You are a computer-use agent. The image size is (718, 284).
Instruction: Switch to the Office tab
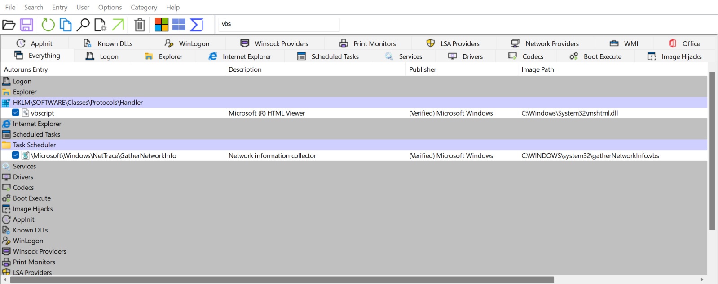point(684,43)
